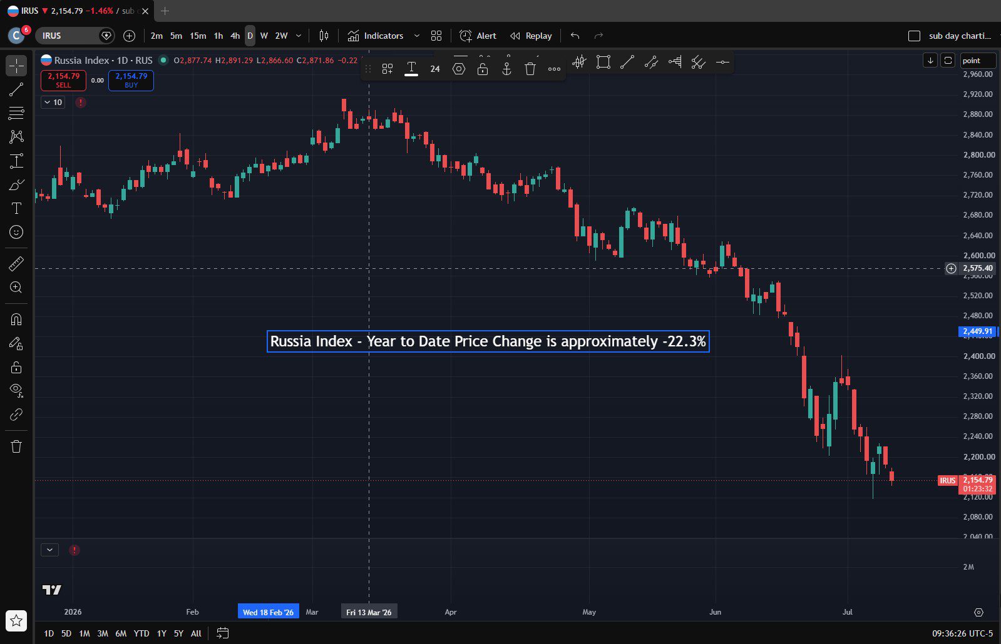This screenshot has height=644, width=1001.
Task: Collapse the indicator legend showing 10
Action: point(53,102)
